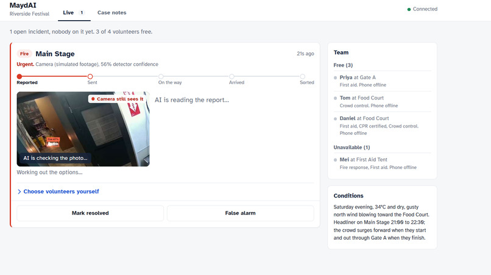Click 'Working out the options...' status
Image resolution: width=491 pixels, height=275 pixels.
coord(49,172)
